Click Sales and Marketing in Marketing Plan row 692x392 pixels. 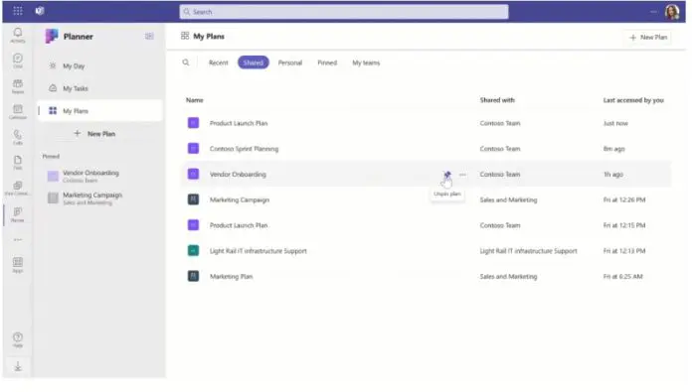(508, 277)
